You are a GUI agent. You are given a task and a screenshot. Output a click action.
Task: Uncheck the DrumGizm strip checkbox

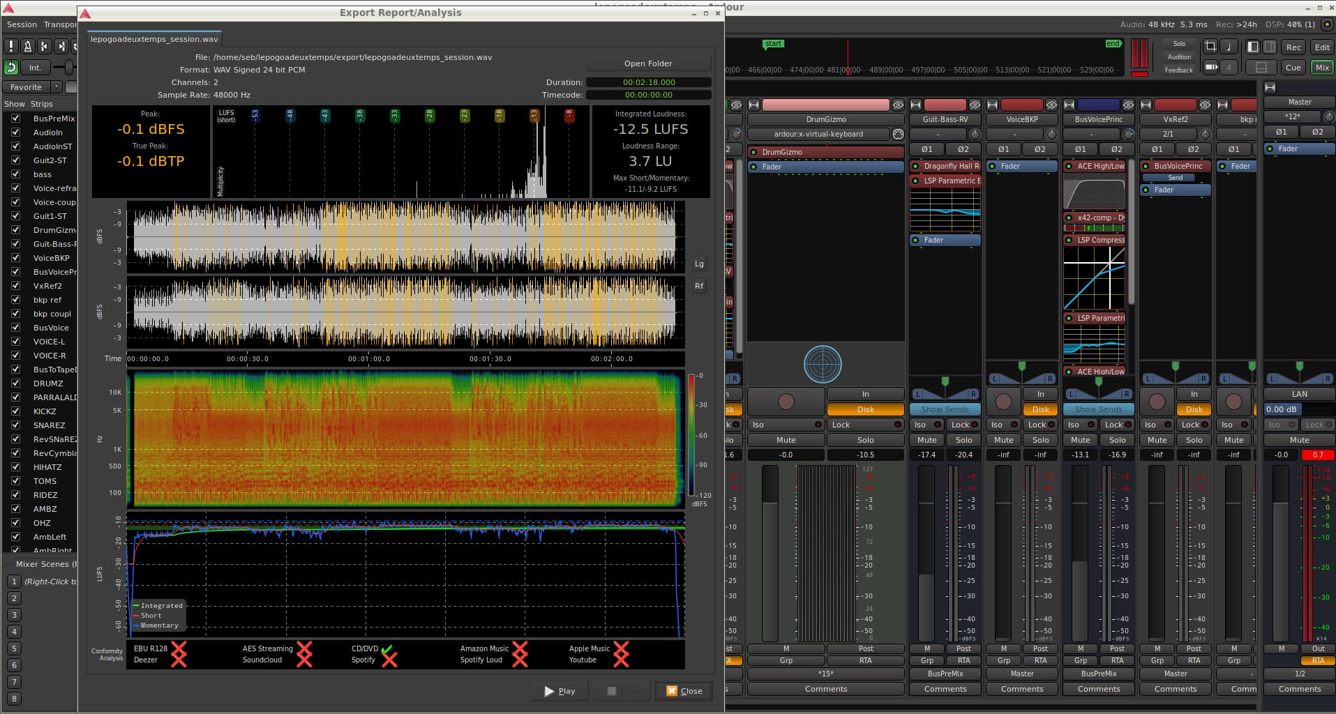pyautogui.click(x=15, y=230)
